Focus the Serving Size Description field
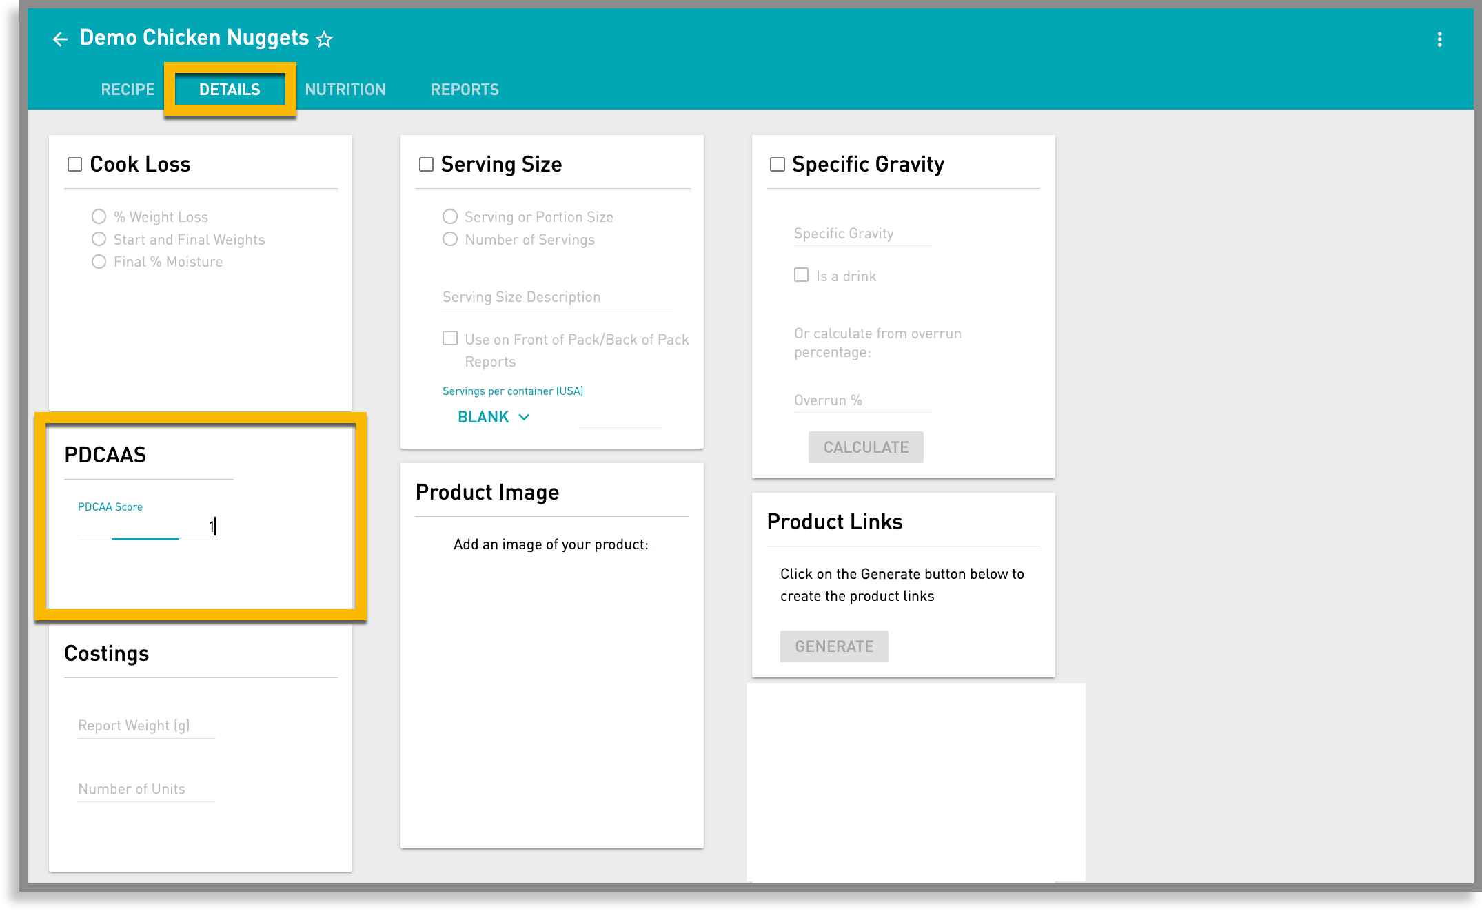This screenshot has width=1482, height=911. pos(556,297)
